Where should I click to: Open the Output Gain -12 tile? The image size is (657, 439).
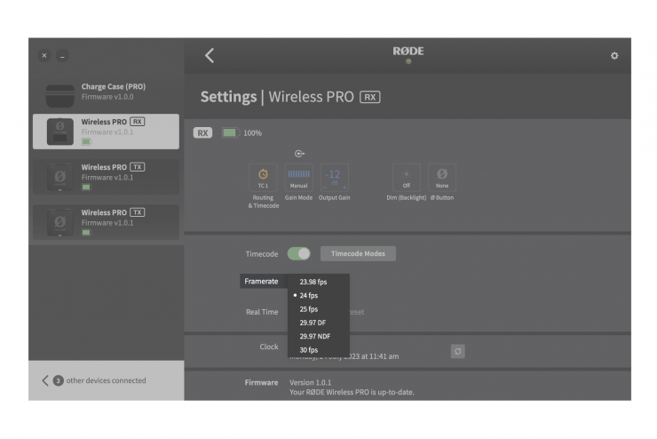[334, 177]
